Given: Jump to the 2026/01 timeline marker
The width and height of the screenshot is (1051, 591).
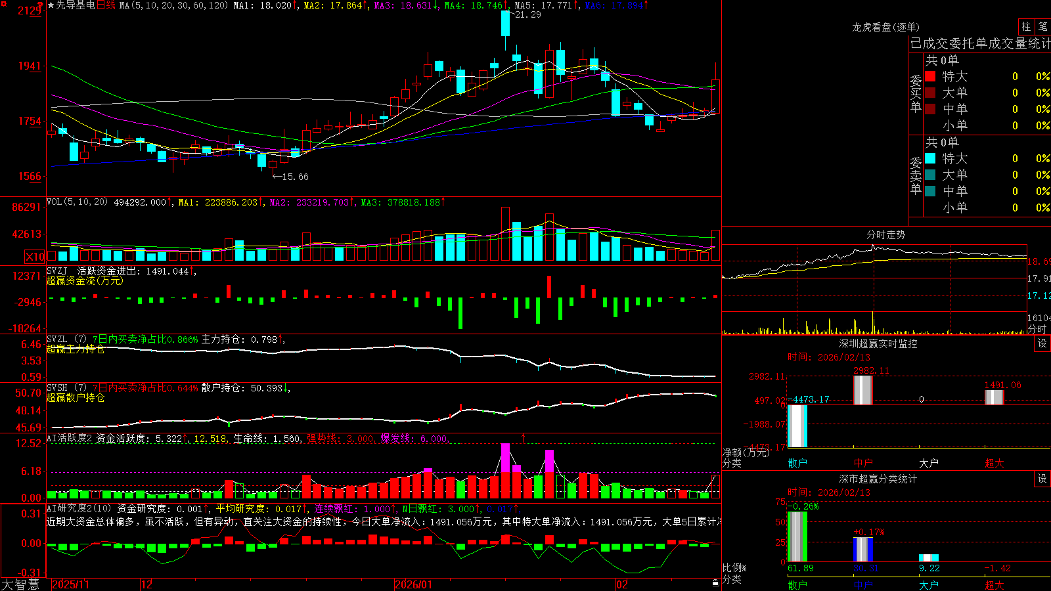Looking at the screenshot, I should click(414, 584).
